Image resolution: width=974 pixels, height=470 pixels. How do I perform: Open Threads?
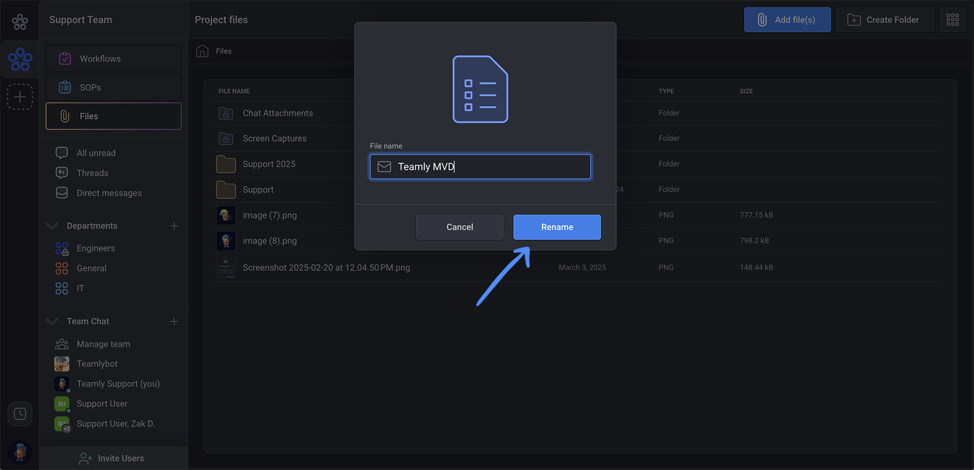[x=93, y=173]
